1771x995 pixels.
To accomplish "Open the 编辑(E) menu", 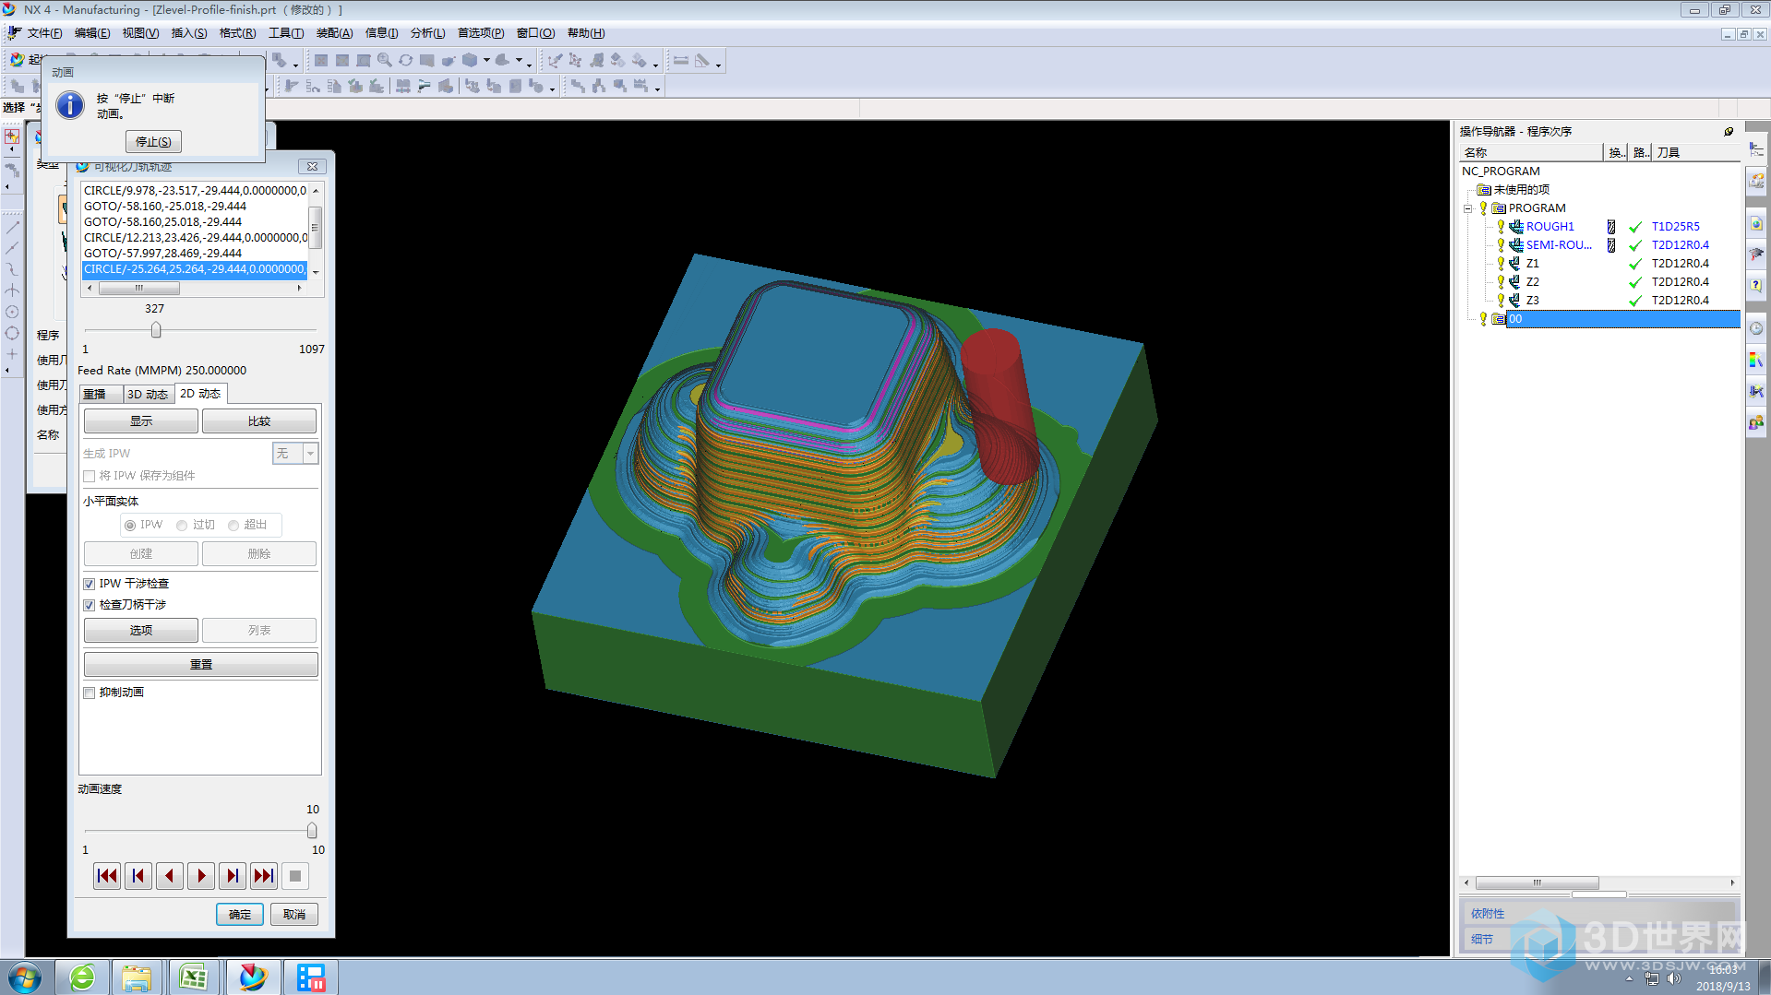I will [x=92, y=33].
